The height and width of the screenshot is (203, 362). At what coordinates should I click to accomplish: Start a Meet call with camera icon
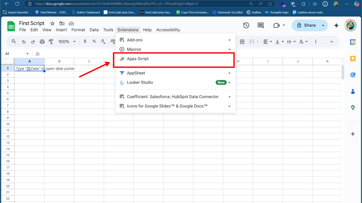point(276,25)
